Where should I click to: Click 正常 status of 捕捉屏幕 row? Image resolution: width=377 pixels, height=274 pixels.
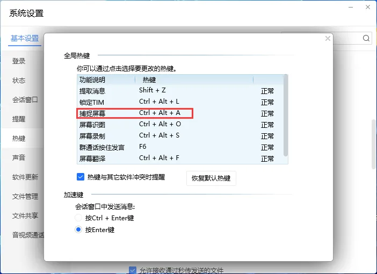pos(267,113)
